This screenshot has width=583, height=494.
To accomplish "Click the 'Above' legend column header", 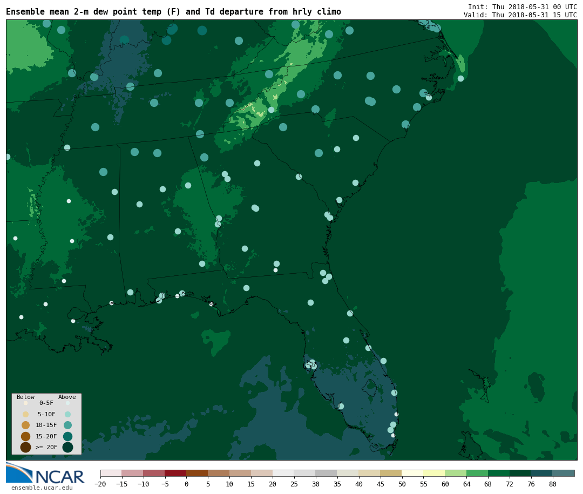I will (x=67, y=397).
